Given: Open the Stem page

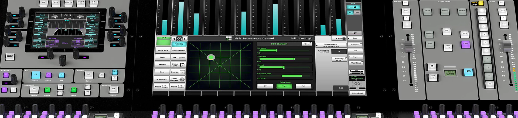Looking at the screenshot, I should click(x=162, y=72).
